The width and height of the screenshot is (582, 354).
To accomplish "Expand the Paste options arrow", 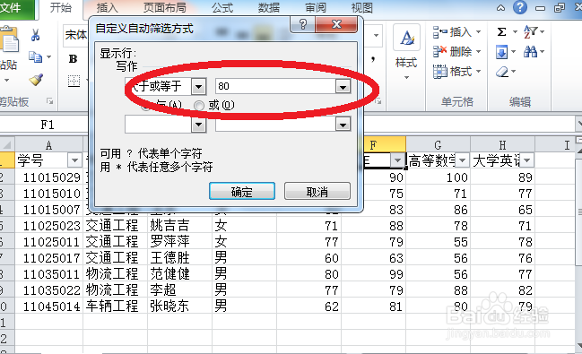I will pyautogui.click(x=6, y=80).
